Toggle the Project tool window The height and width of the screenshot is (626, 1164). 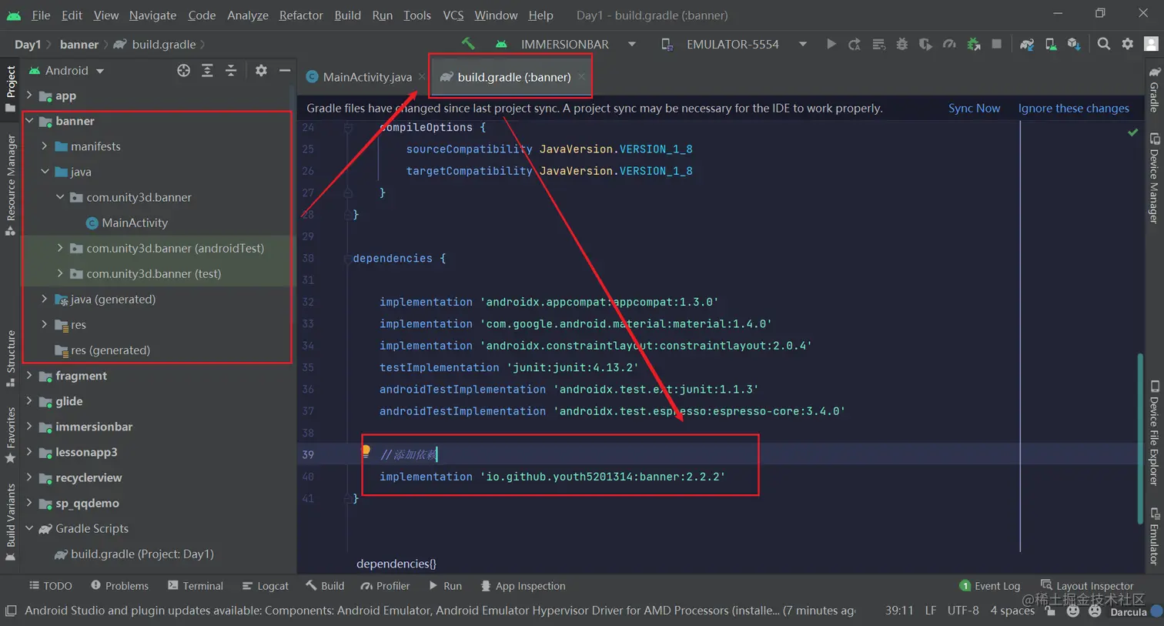(x=11, y=89)
